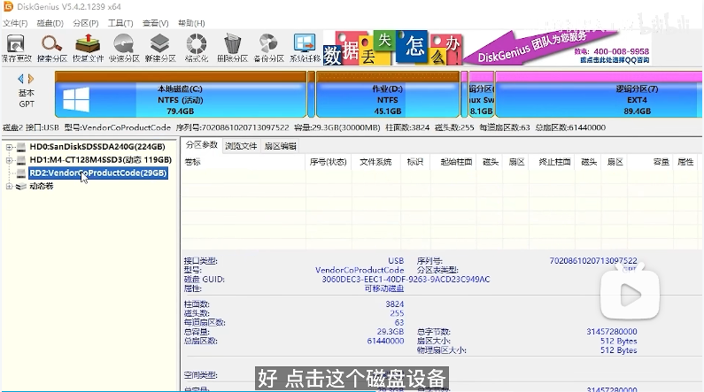
Task: Click the VendorCoProductCode model value
Action: (x=360, y=270)
